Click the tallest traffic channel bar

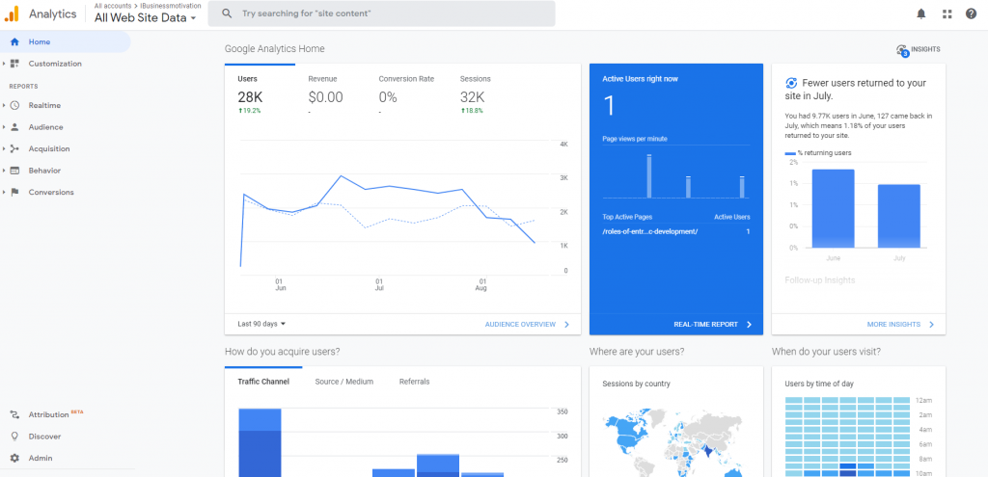pyautogui.click(x=260, y=442)
